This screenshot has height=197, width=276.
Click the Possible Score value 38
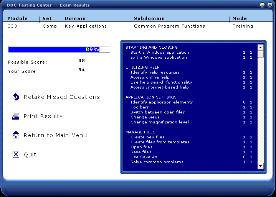click(x=82, y=61)
